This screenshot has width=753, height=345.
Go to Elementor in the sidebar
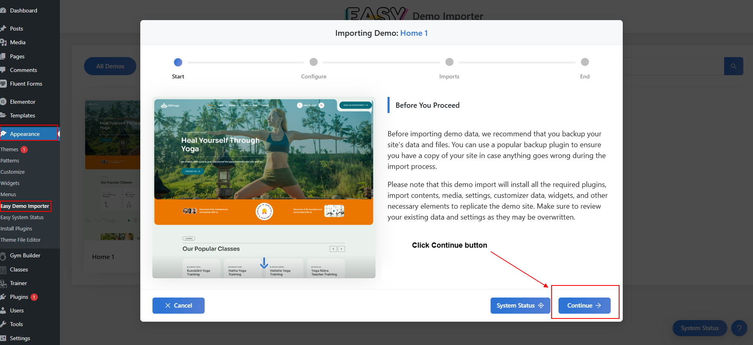pos(23,102)
